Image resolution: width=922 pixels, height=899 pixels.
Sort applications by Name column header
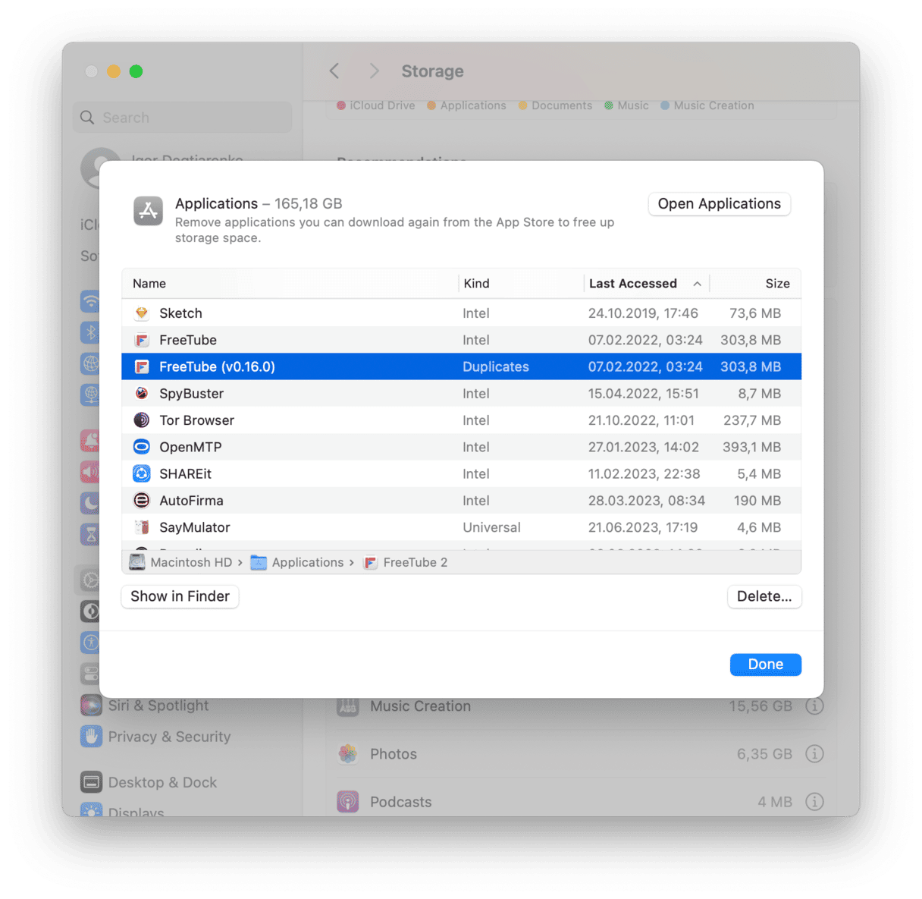click(149, 284)
